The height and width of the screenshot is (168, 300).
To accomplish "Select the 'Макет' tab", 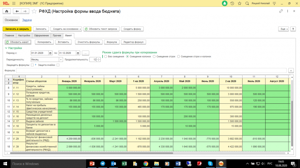I will tap(69, 36).
